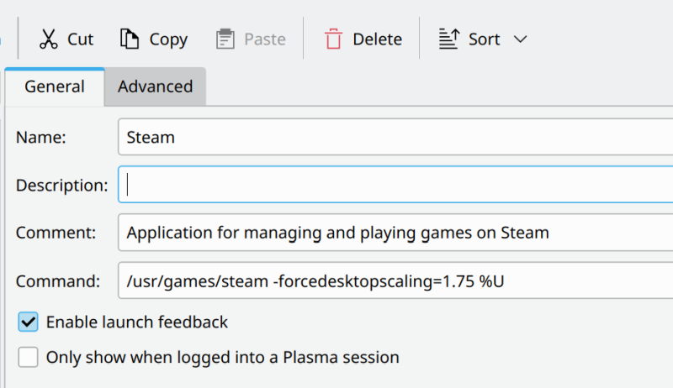The image size is (673, 388).
Task: Click the scissors Cut icon
Action: point(49,39)
